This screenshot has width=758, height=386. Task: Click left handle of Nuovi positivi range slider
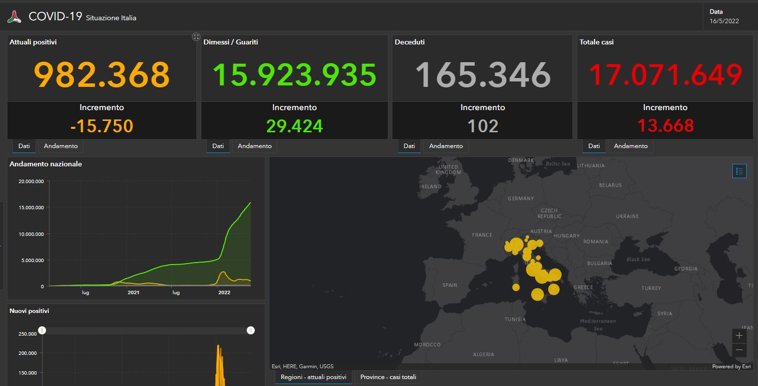pyautogui.click(x=42, y=330)
